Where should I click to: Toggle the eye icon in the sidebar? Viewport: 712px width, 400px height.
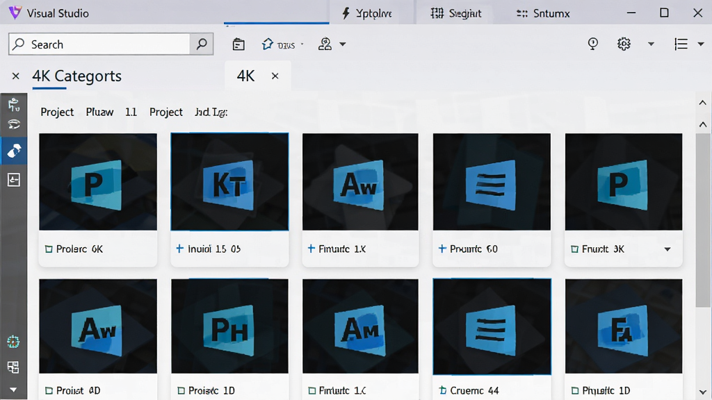pos(14,124)
